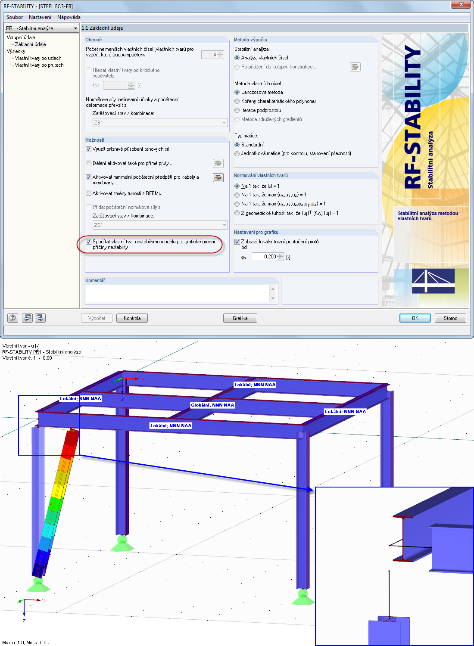Uncheck 'Využít příznivé působení tahových sil'
Viewport: 474px width, 646px height.
click(89, 149)
